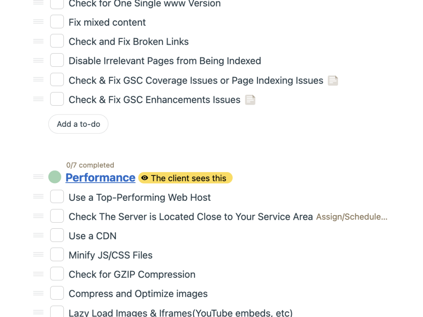This screenshot has width=423, height=317.
Task: Click drag handle beside Compress and Optimize images
Action: point(38,293)
